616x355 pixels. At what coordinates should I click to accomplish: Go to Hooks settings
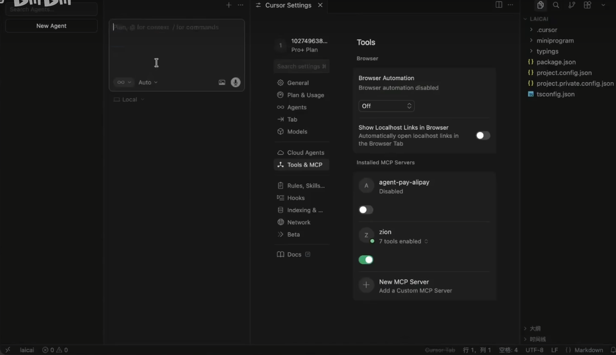(301, 198)
